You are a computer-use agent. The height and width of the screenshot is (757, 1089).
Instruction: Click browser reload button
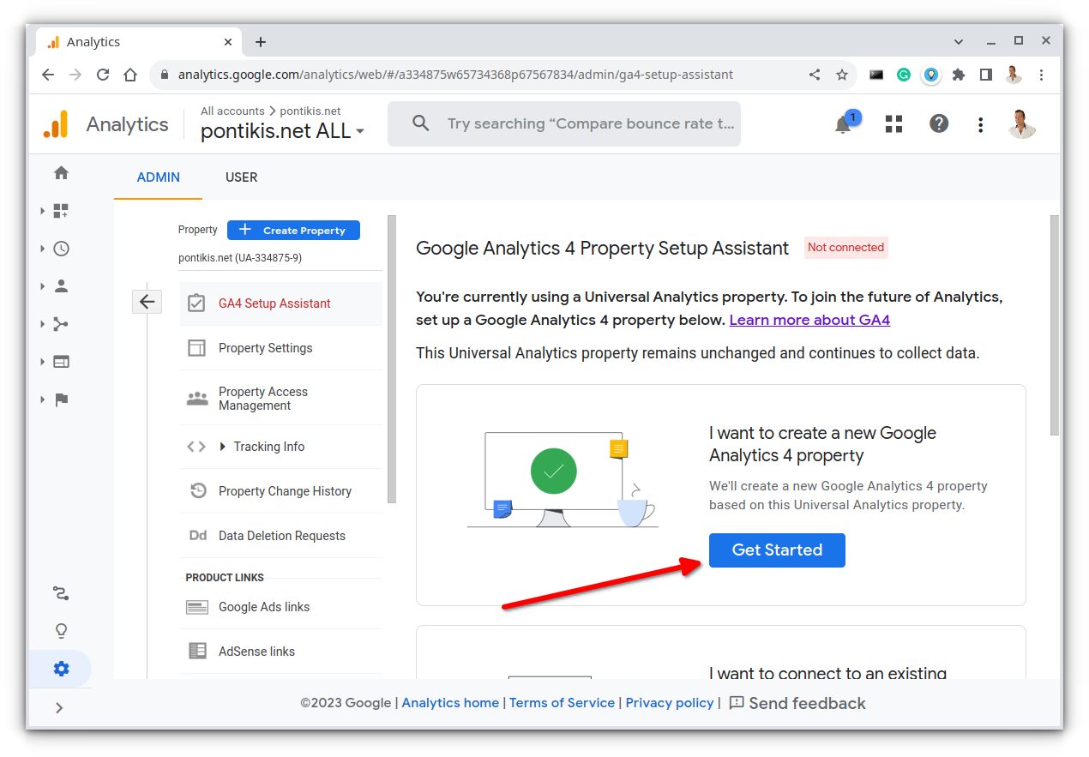(103, 75)
